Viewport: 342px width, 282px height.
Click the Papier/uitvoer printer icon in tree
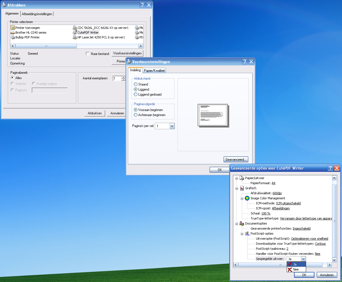point(242,178)
